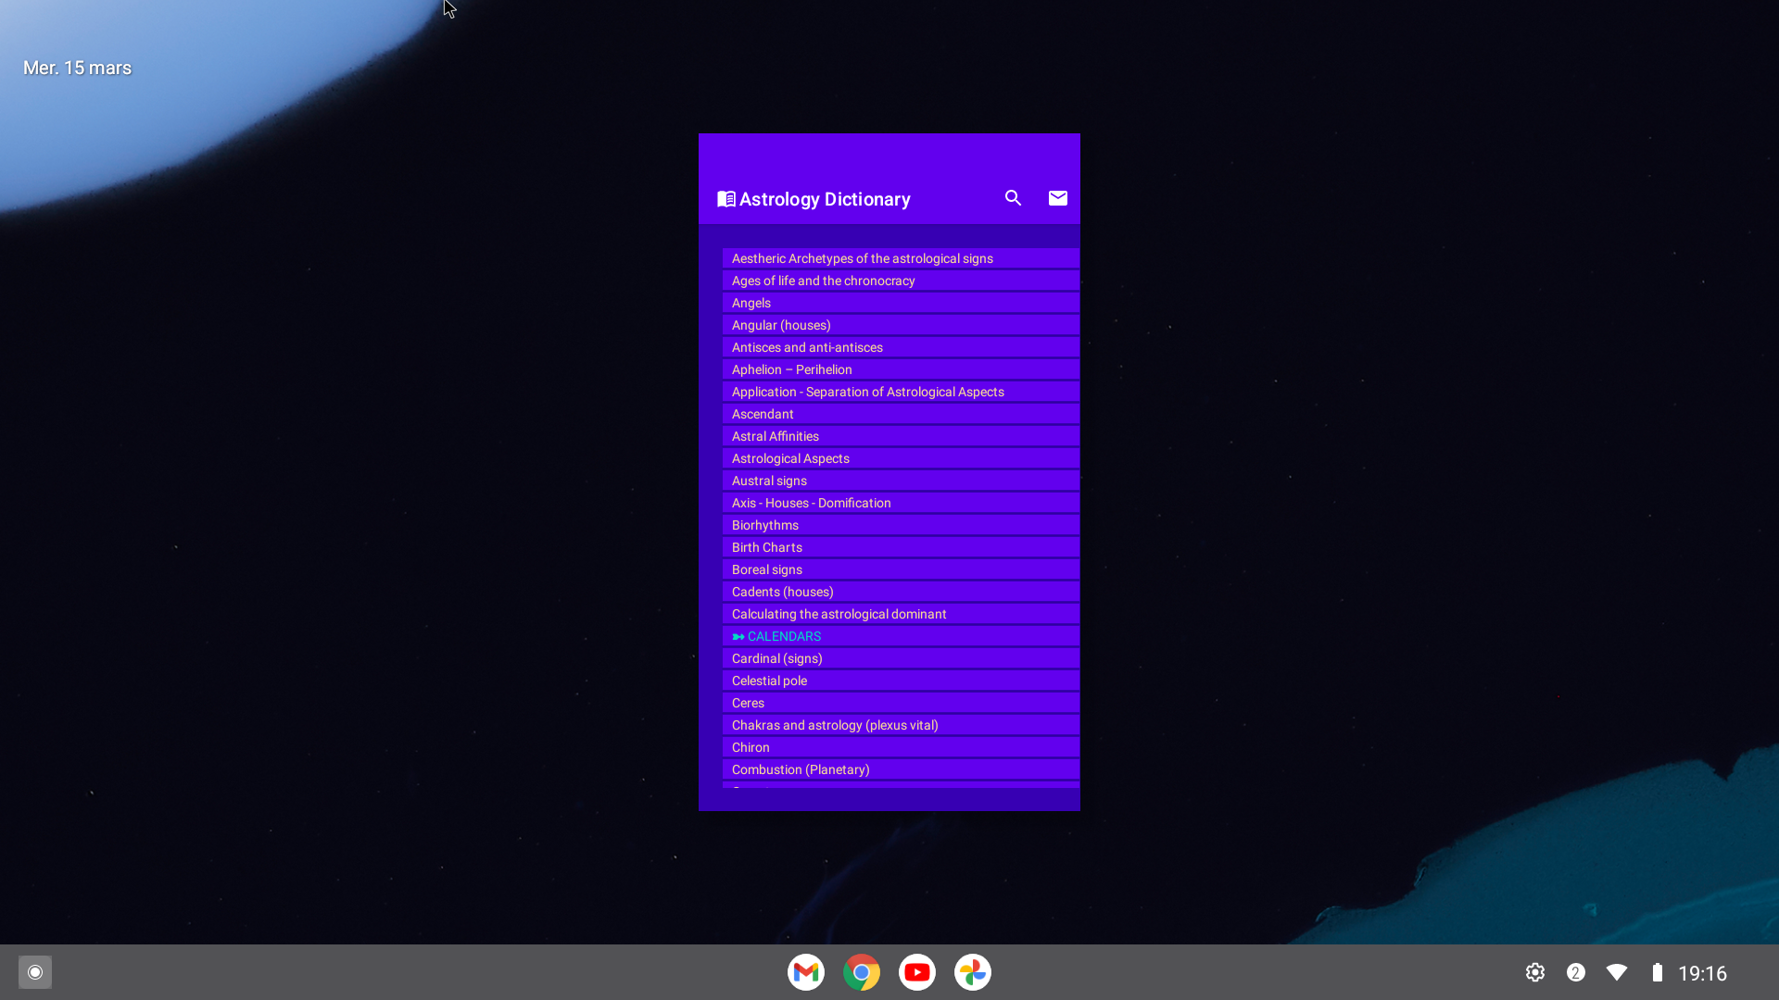Click the mail envelope icon
The image size is (1779, 1000).
pos(1057,198)
